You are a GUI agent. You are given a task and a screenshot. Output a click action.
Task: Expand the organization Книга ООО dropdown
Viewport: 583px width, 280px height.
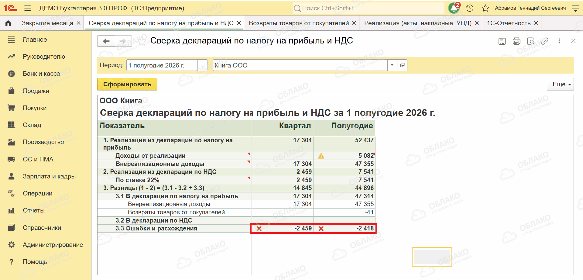[392, 65]
